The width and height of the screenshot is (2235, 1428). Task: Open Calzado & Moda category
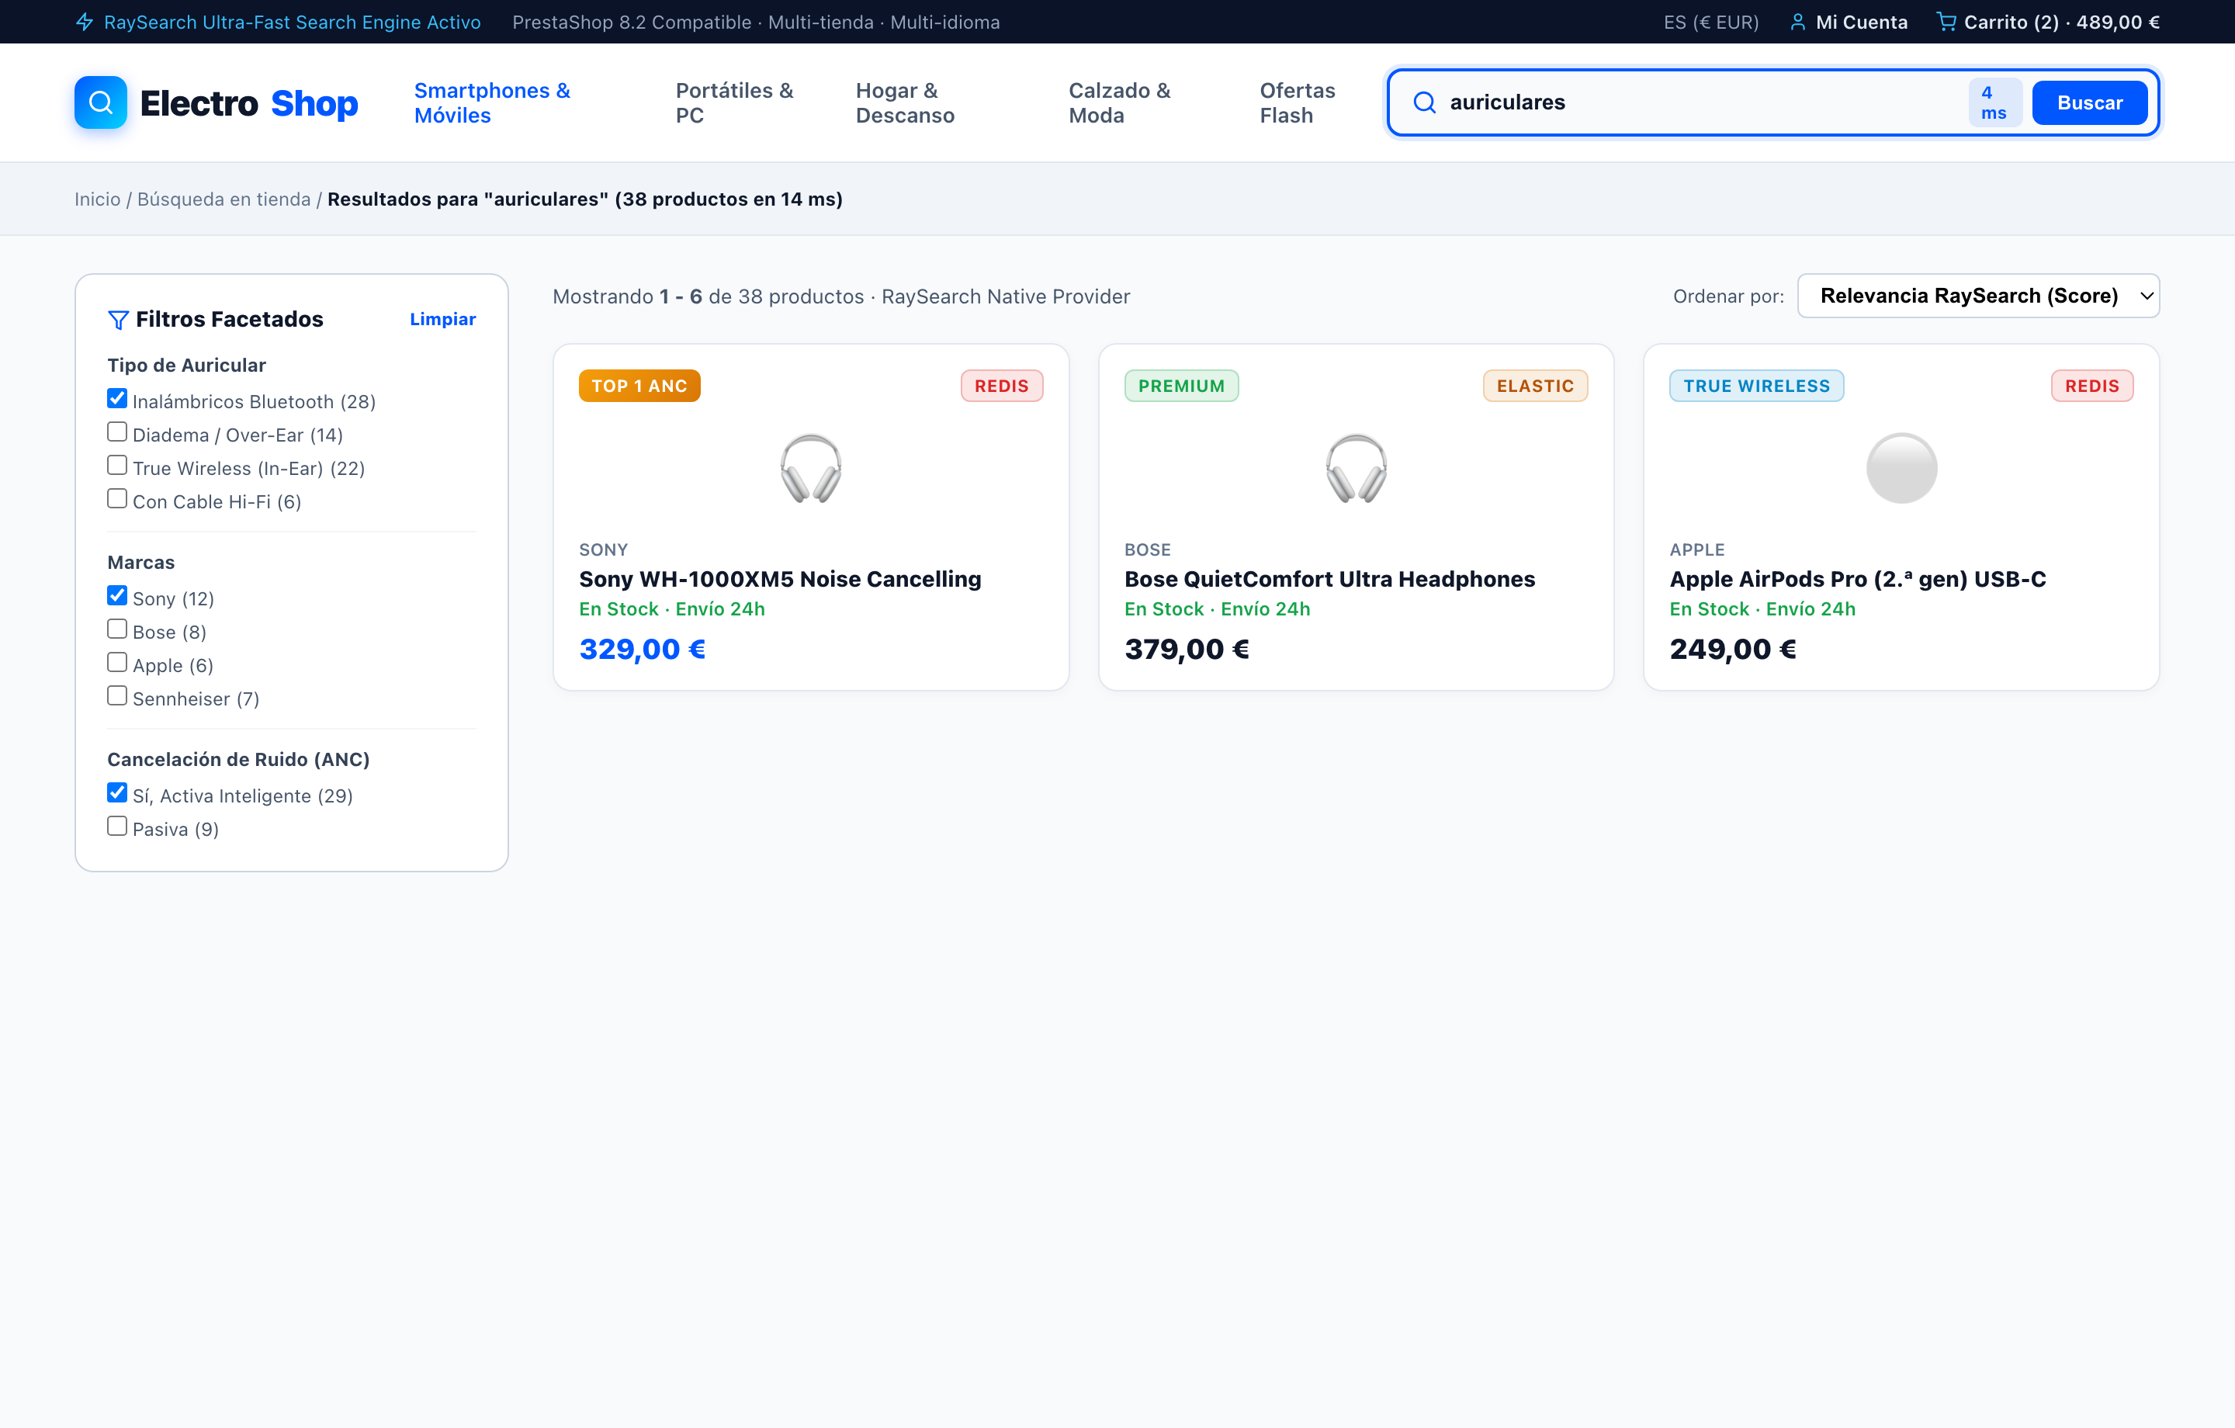coord(1119,102)
